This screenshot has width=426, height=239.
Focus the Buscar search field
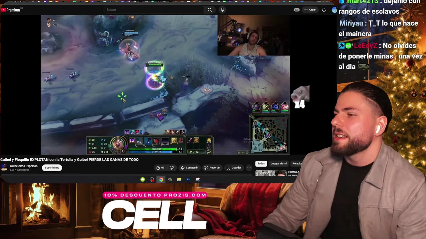pyautogui.click(x=154, y=10)
